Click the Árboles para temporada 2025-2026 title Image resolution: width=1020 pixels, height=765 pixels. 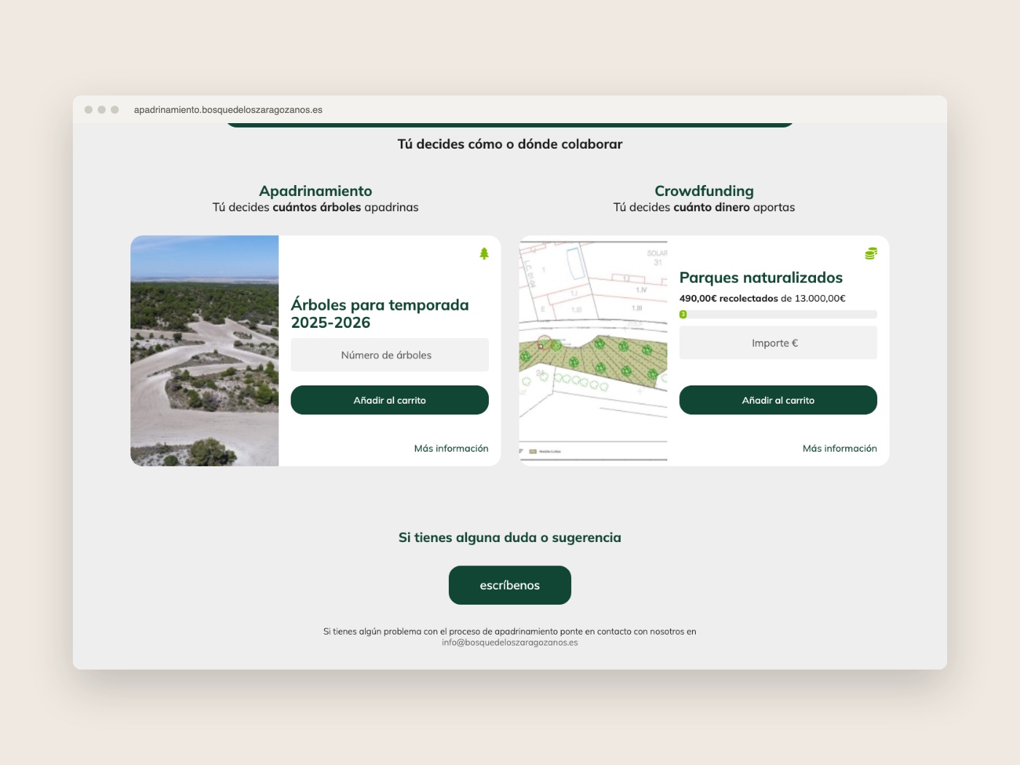click(x=380, y=313)
